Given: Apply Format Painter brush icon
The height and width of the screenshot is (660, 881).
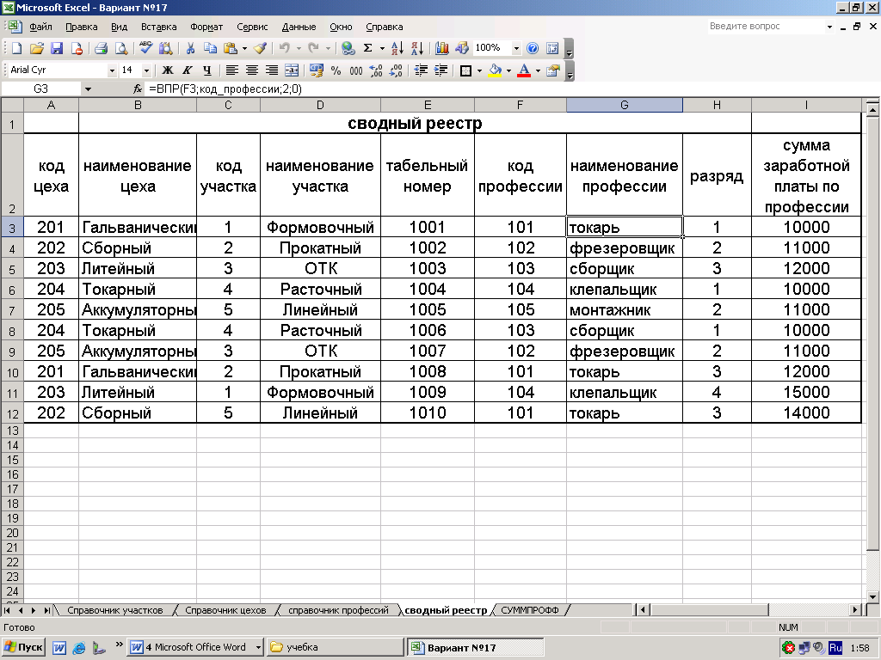Looking at the screenshot, I should click(x=260, y=48).
